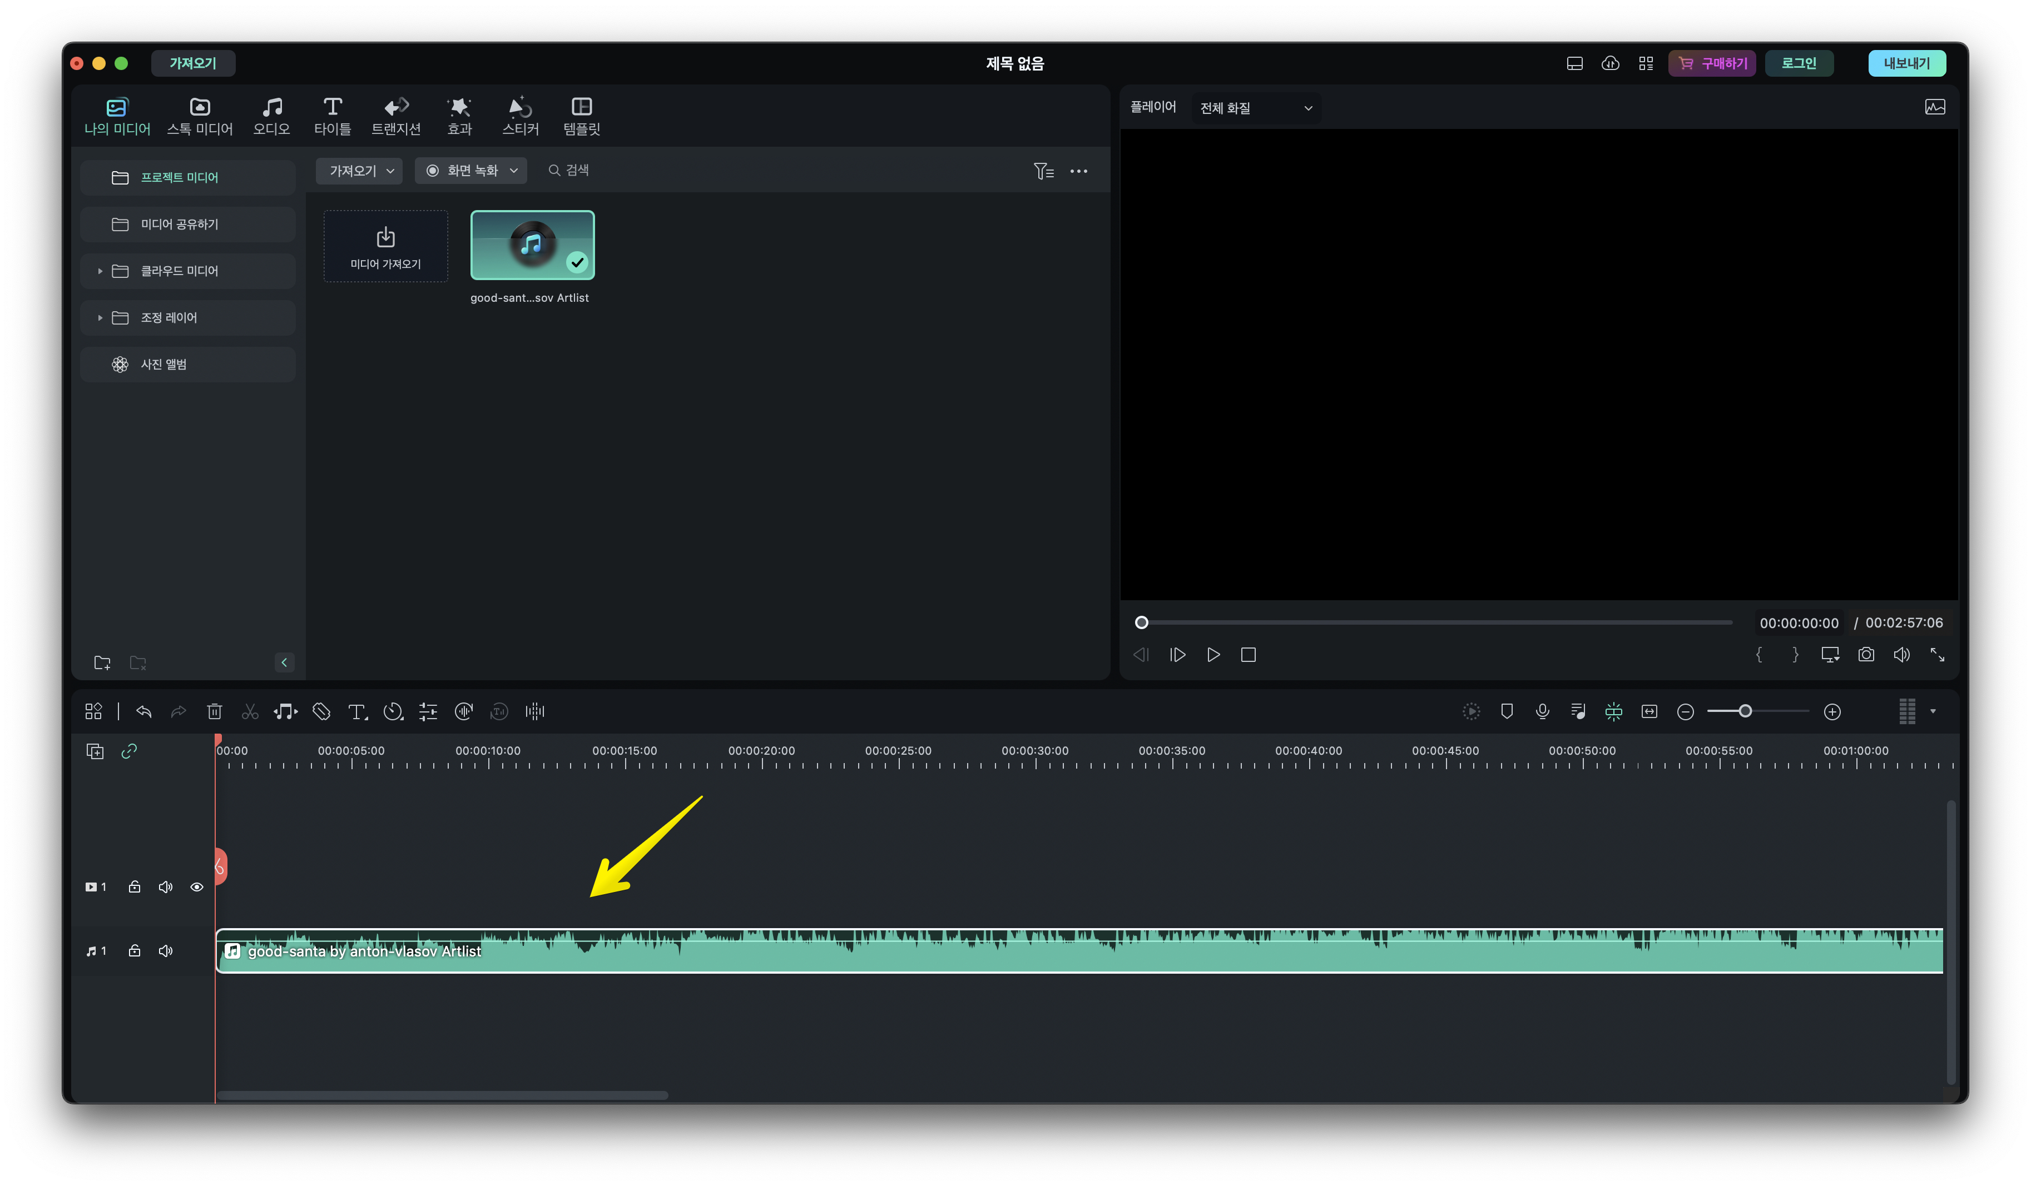Screen dimensions: 2031x1186
Task: Open the 화면 녹화 dropdown
Action: pos(472,171)
